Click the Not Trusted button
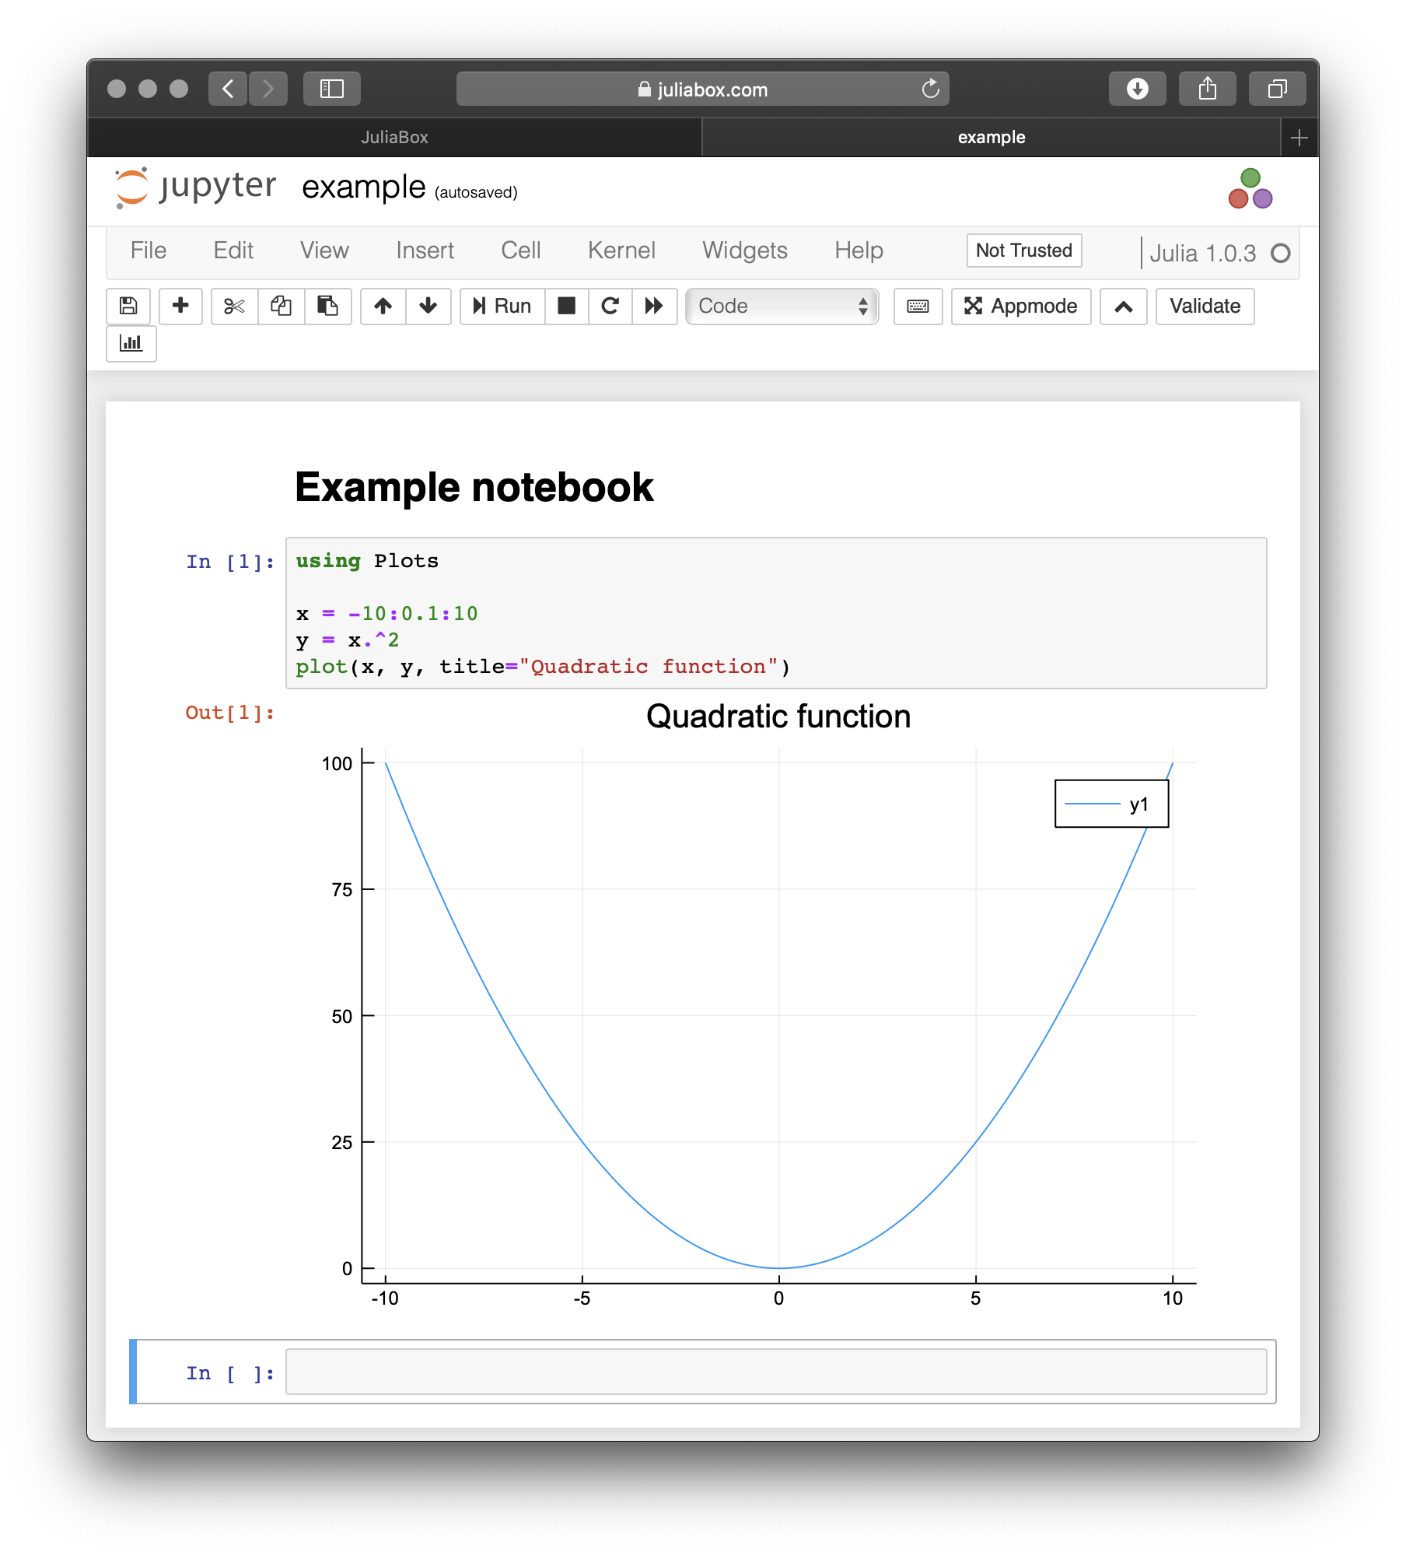Screen dimensions: 1406x1556 click(1024, 251)
